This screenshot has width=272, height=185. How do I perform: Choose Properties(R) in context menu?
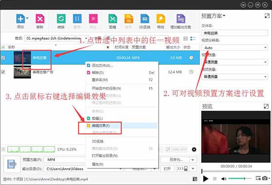122,164
